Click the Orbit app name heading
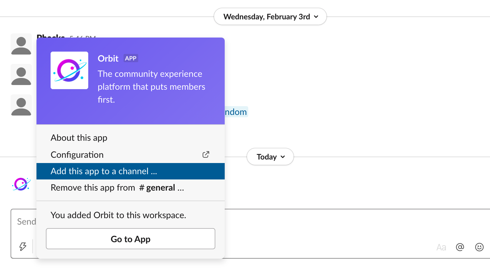The height and width of the screenshot is (268, 490). pyautogui.click(x=108, y=58)
